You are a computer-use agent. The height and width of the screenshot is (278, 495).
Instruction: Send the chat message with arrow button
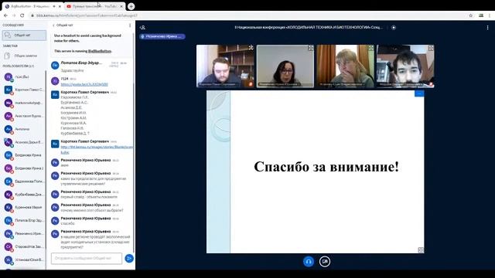click(x=129, y=259)
